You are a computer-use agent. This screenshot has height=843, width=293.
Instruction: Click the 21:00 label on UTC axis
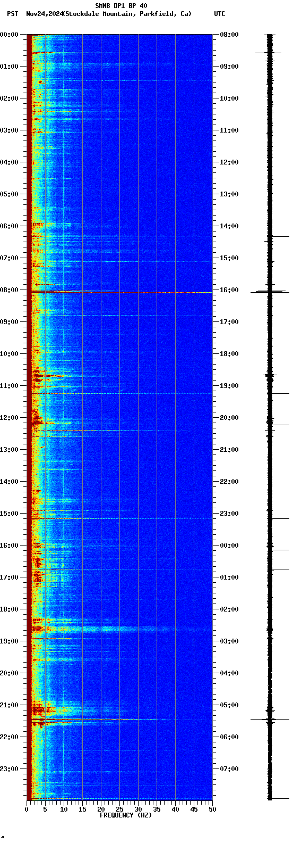coord(229,450)
